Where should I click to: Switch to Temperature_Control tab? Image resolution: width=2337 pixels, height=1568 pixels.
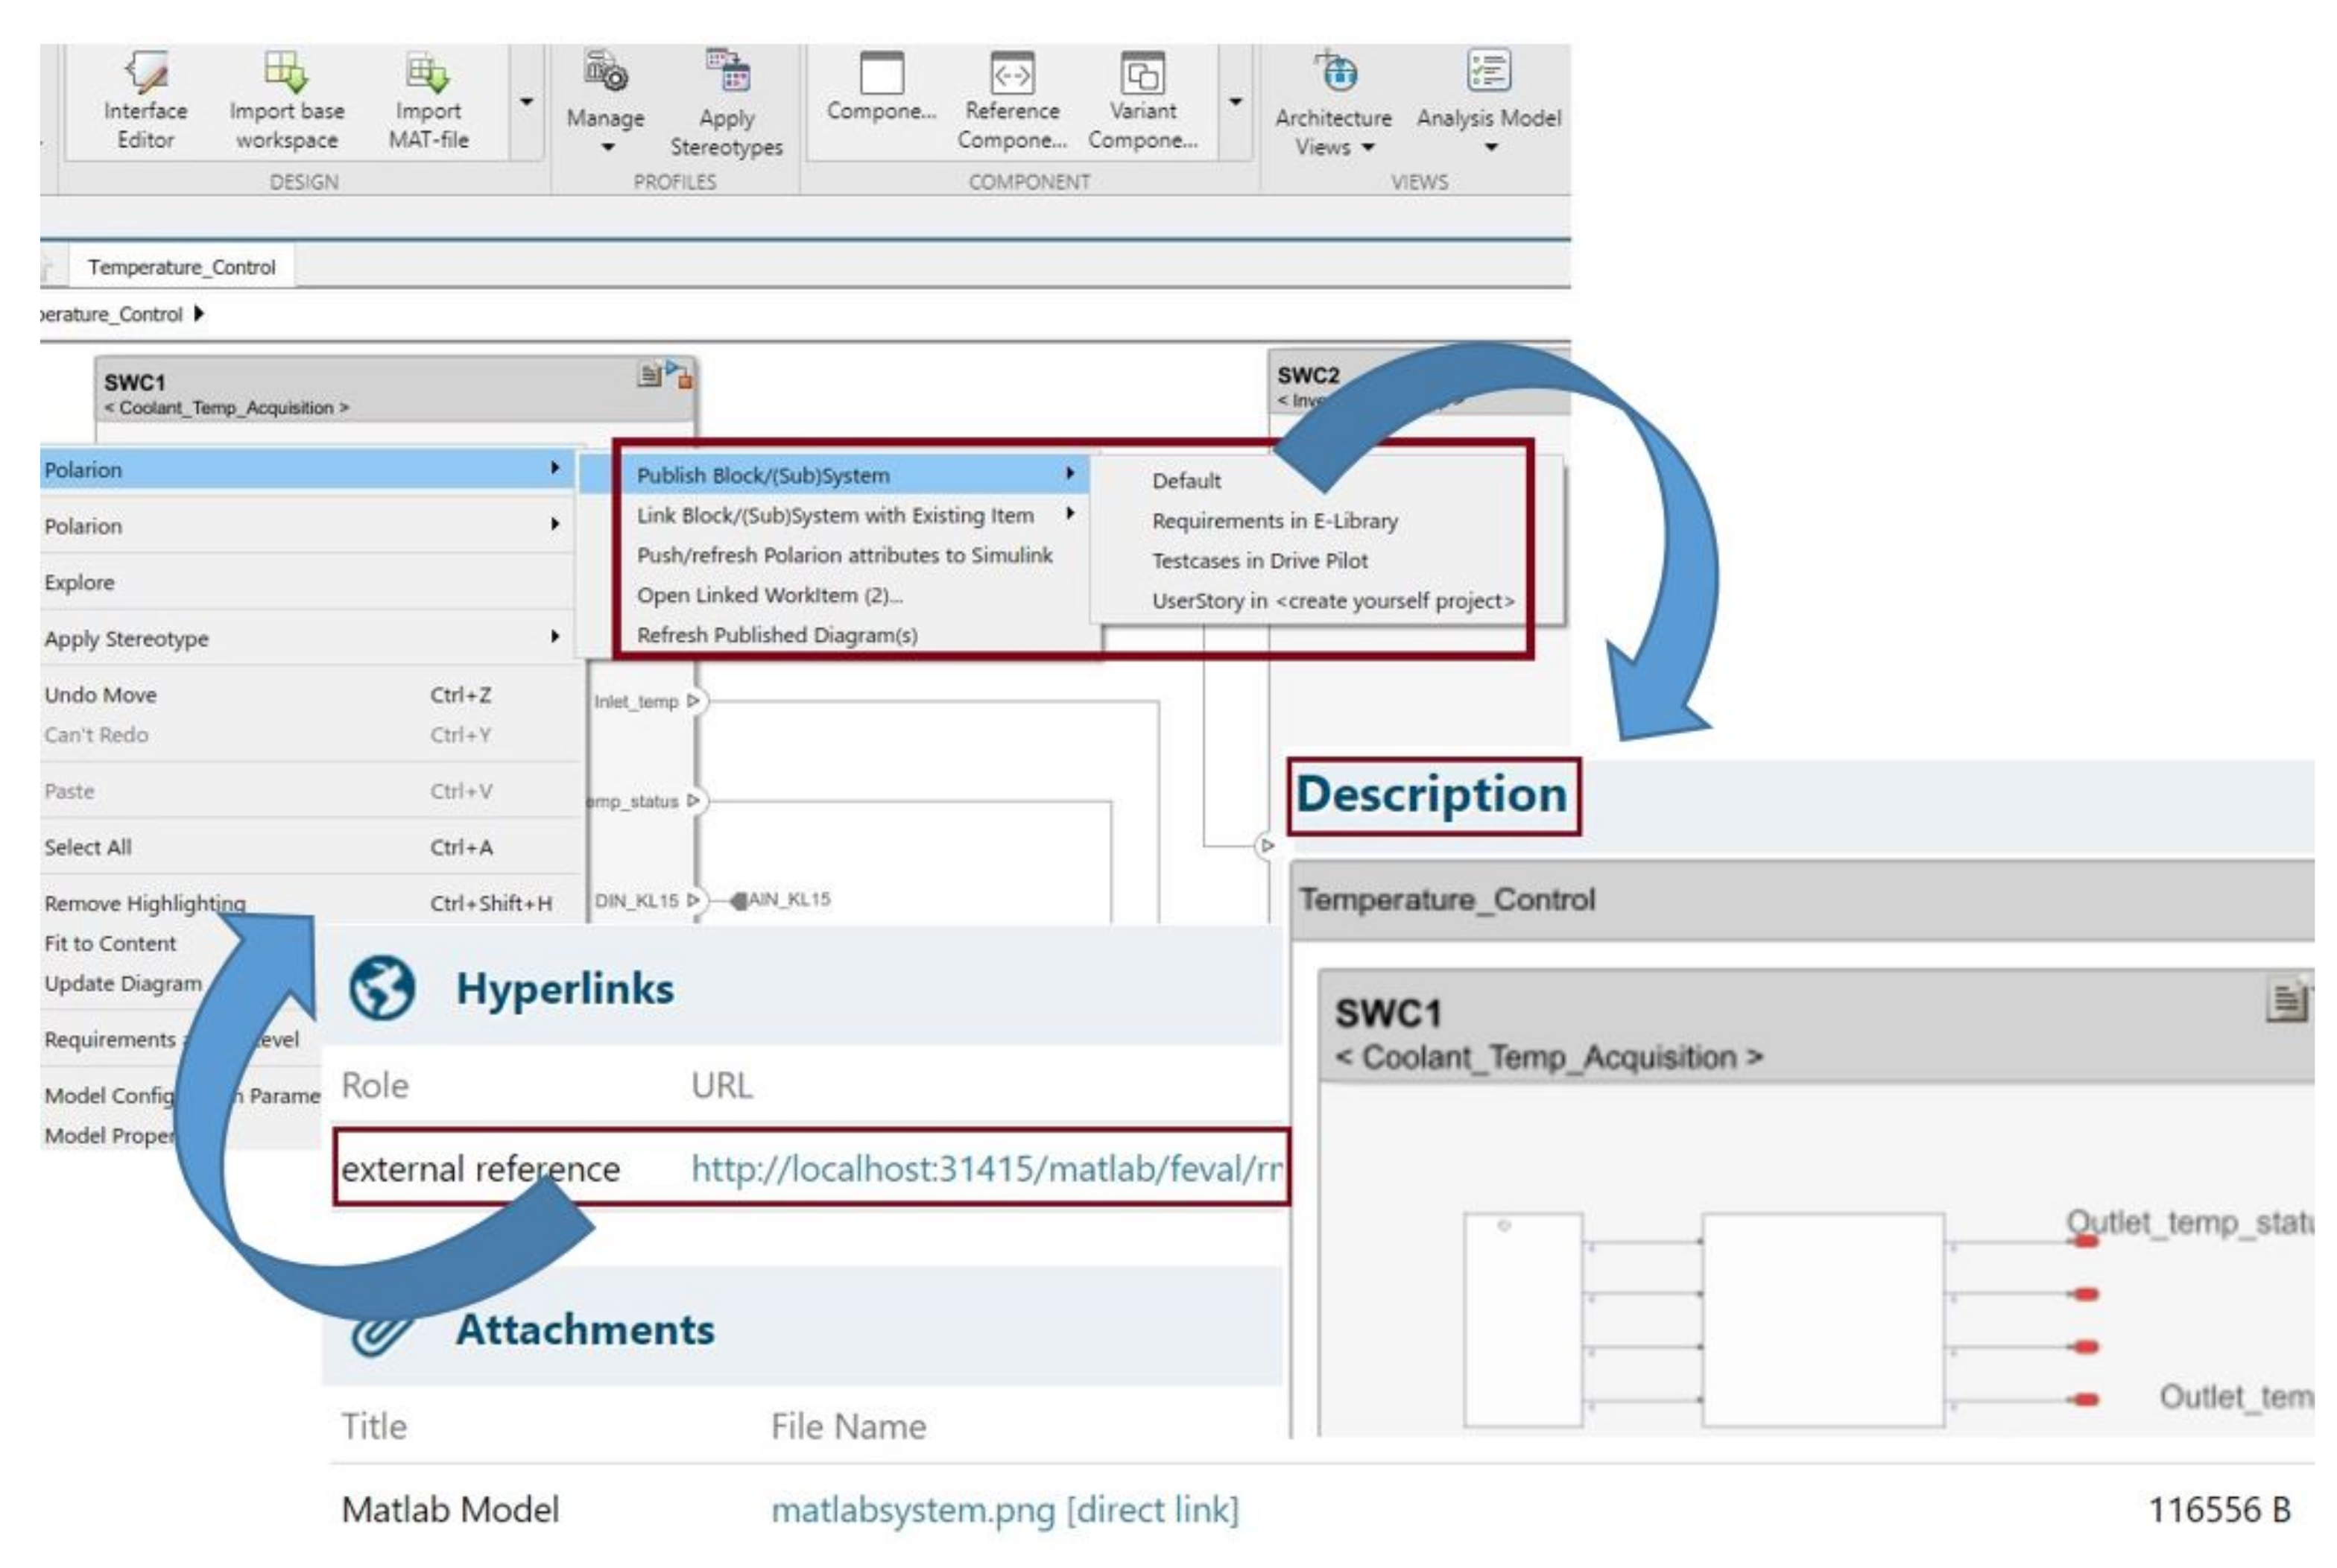tap(181, 267)
